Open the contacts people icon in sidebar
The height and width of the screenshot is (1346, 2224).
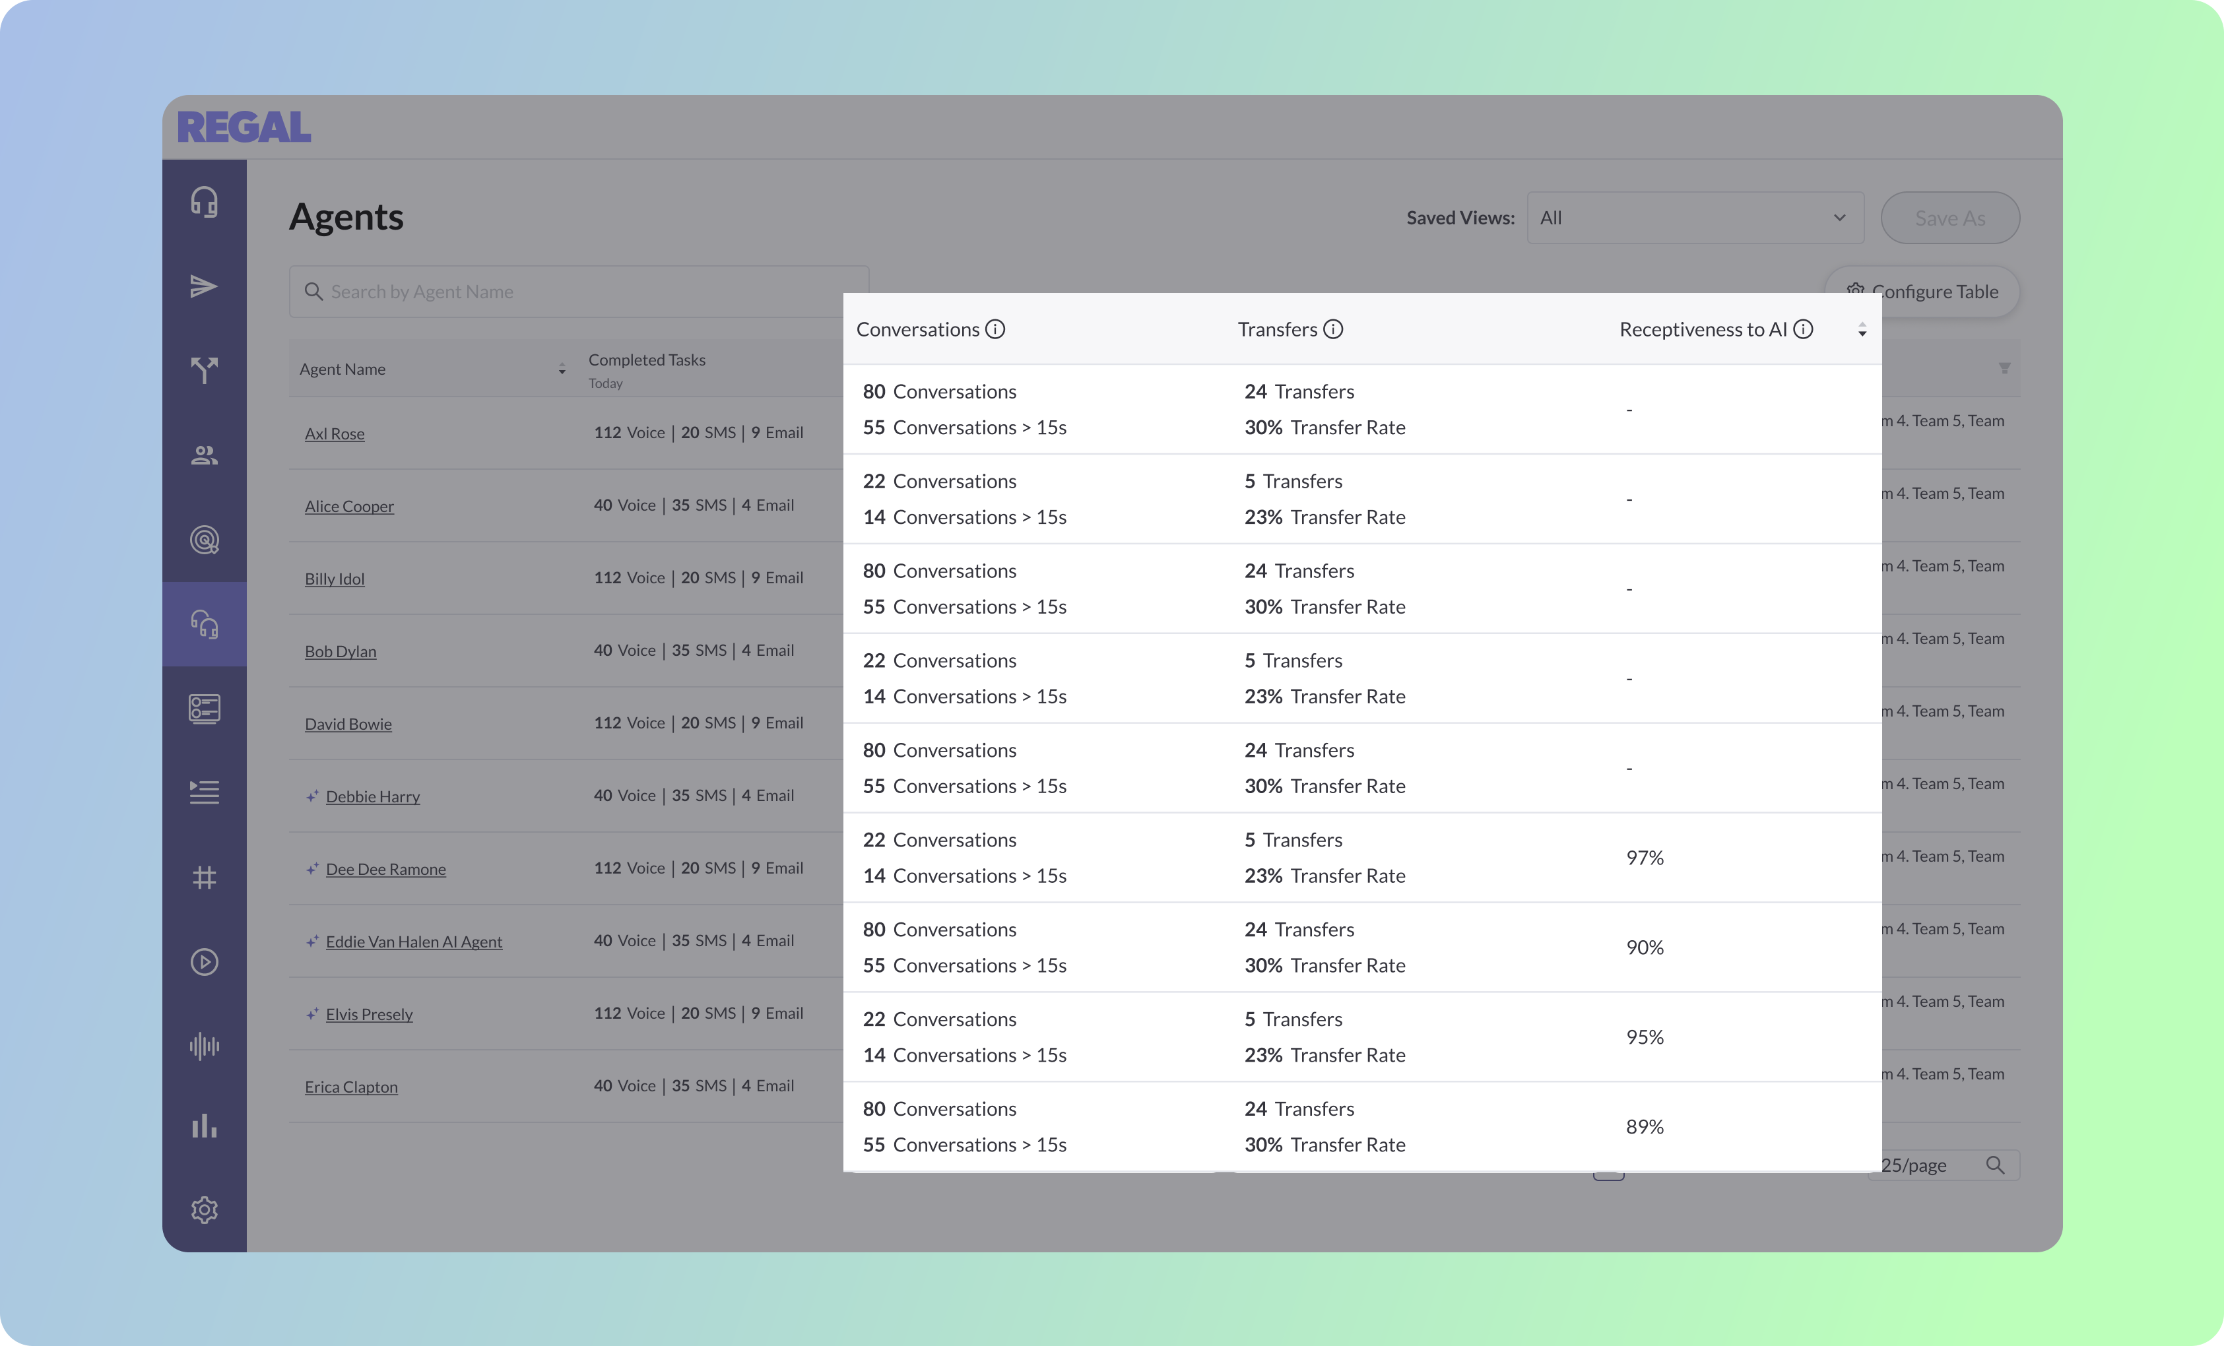204,455
